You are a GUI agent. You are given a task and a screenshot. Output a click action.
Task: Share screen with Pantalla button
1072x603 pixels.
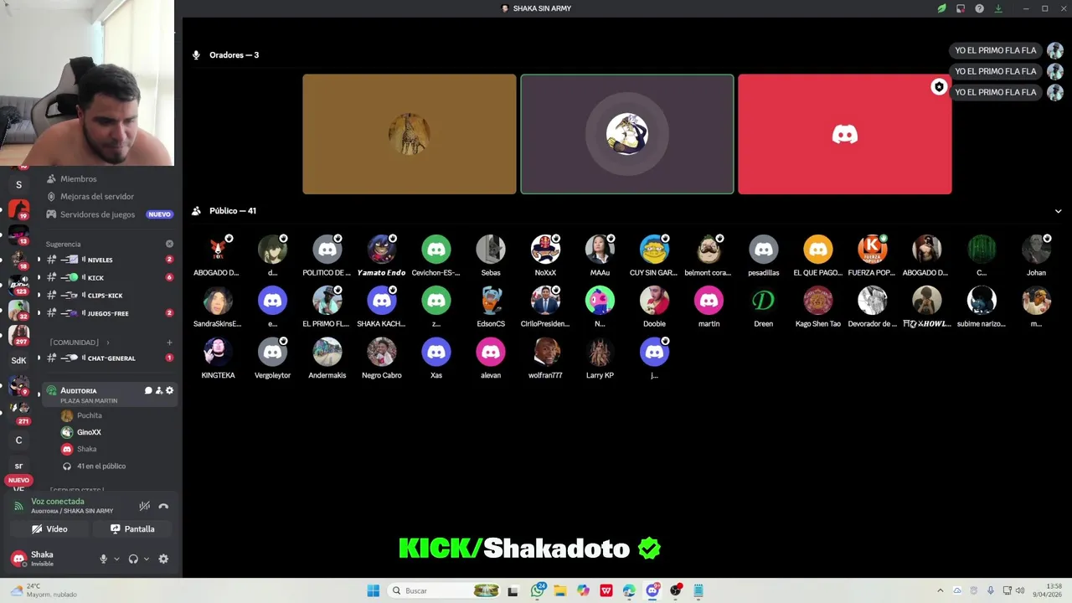coord(132,529)
